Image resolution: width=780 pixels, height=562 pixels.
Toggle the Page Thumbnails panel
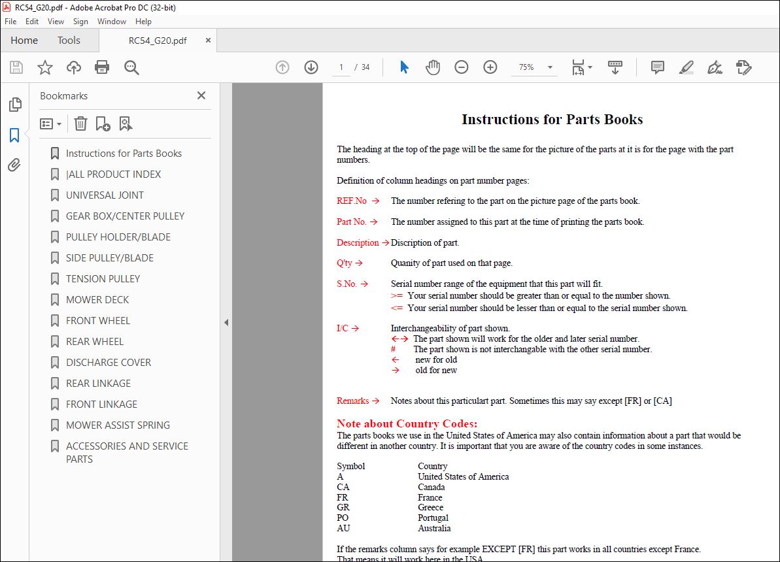point(15,105)
